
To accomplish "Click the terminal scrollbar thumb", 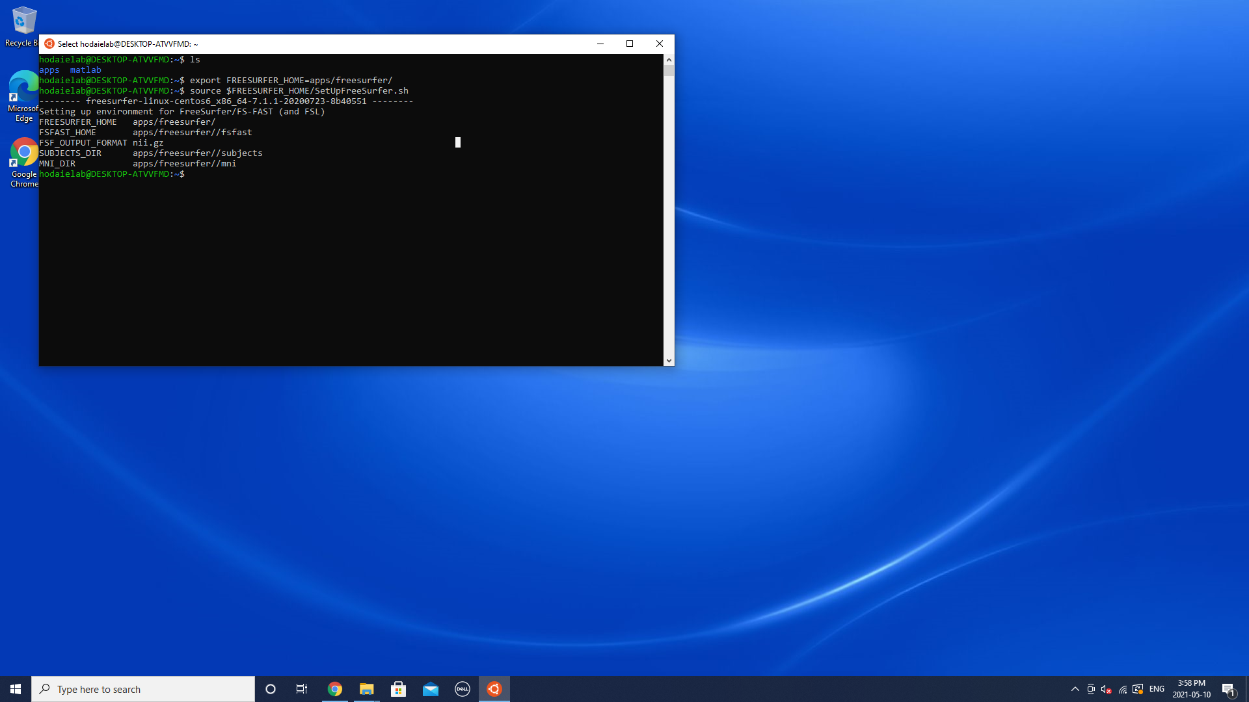I will pyautogui.click(x=669, y=70).
